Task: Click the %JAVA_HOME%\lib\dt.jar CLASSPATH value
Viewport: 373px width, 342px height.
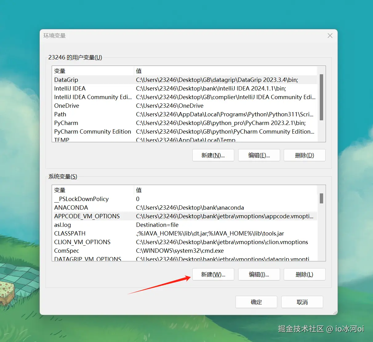Action: 210,233
